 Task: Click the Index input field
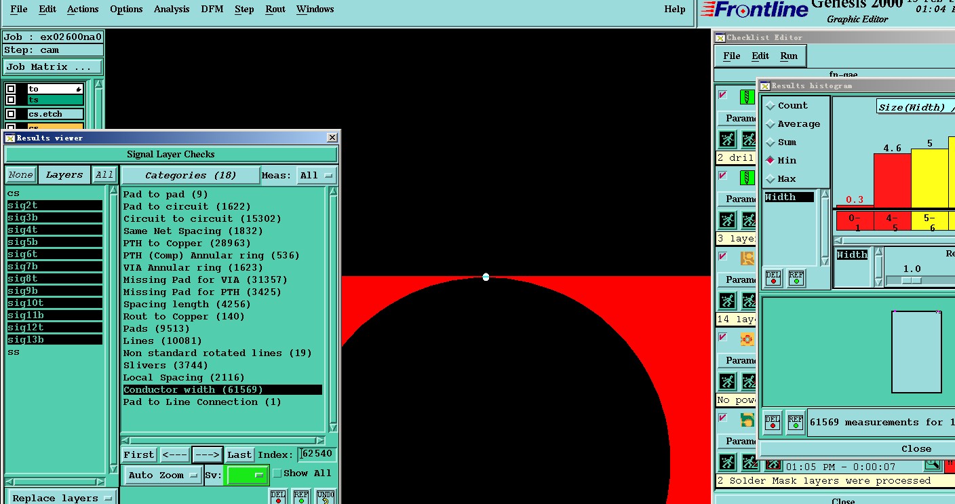[317, 454]
